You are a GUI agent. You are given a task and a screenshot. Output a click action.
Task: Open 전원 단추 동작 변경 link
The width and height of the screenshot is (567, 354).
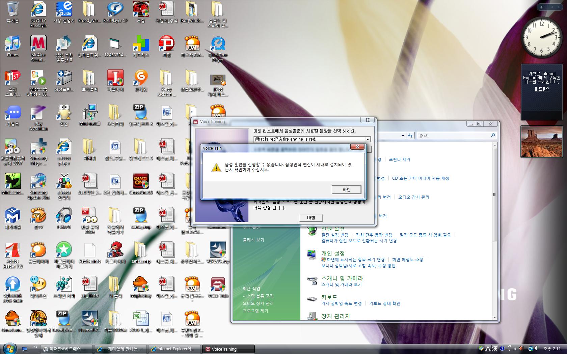pos(374,235)
